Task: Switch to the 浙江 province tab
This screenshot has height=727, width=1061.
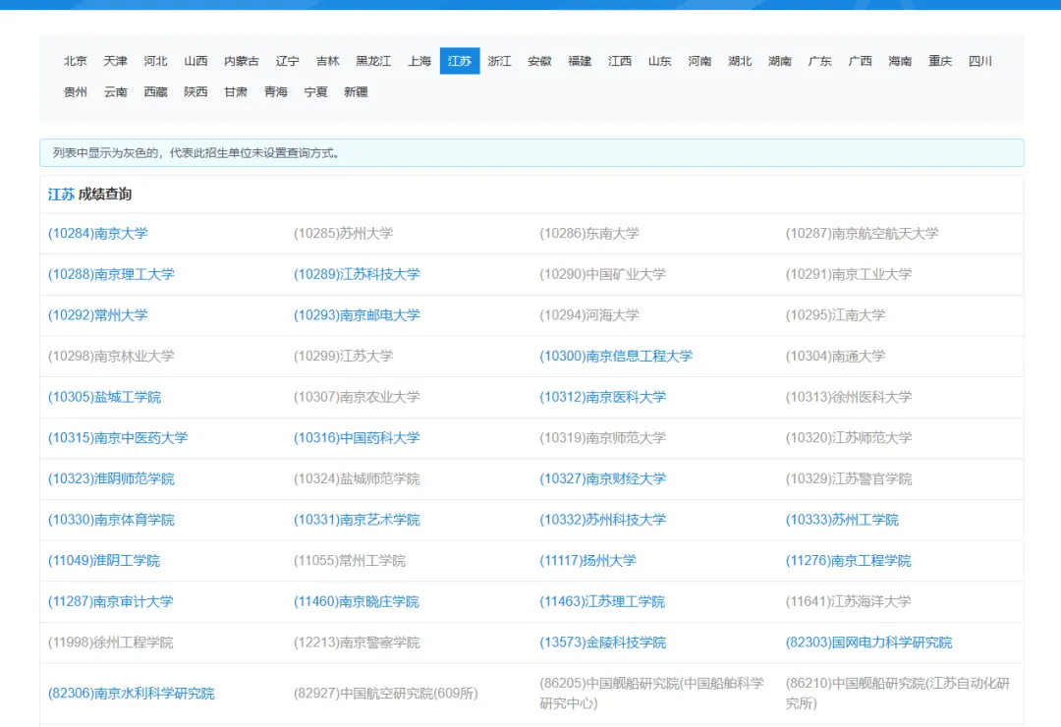Action: click(x=499, y=61)
